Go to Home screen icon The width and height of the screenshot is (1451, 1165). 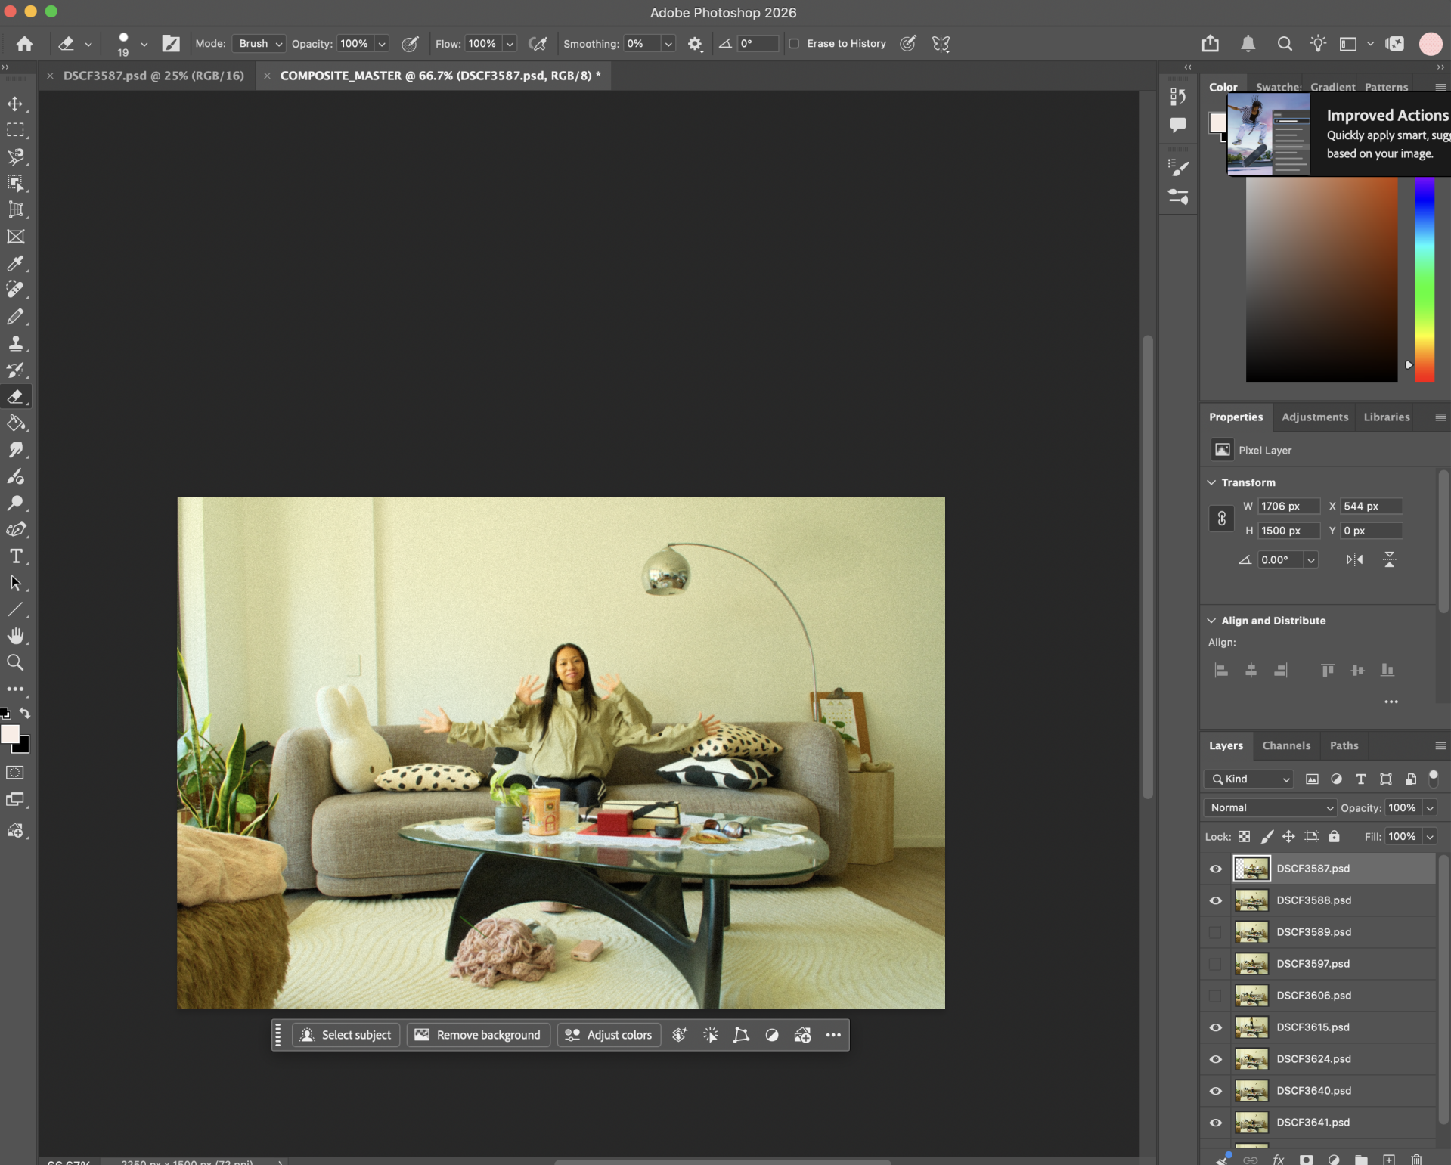tap(24, 43)
